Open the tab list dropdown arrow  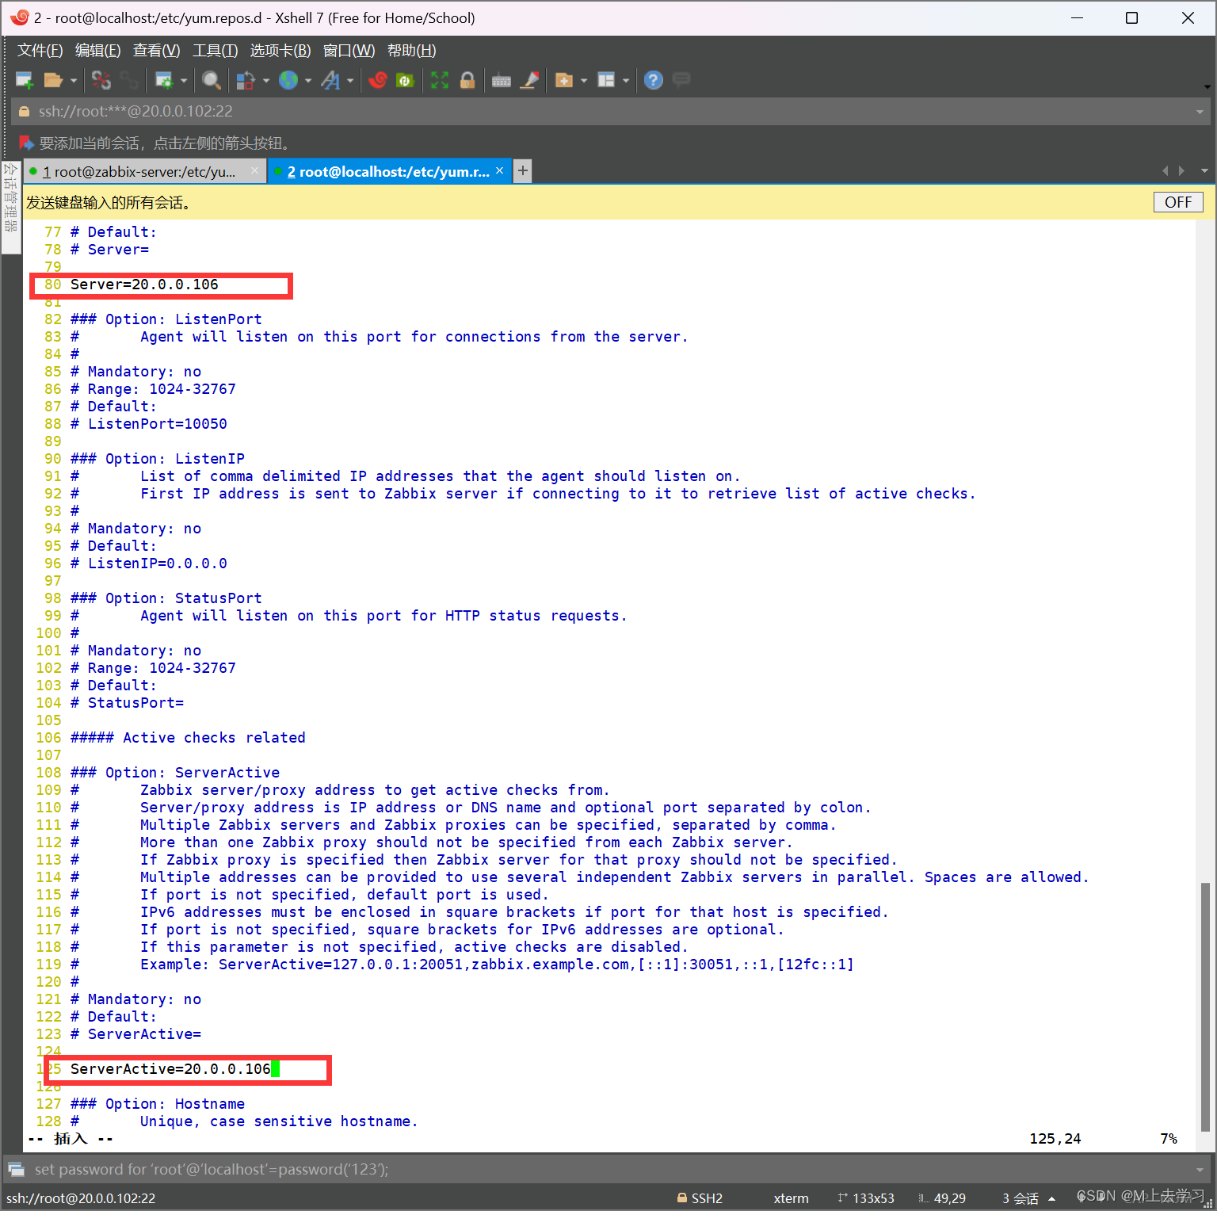click(x=1204, y=171)
